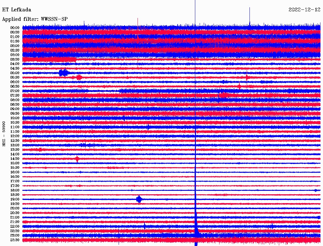Screen dimensions: 323x246
Task: Click the 11:00 time label
Action: (15, 127)
